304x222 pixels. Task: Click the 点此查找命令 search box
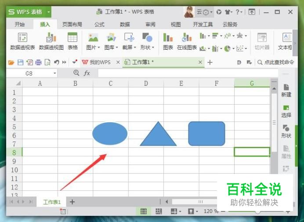pos(276,62)
